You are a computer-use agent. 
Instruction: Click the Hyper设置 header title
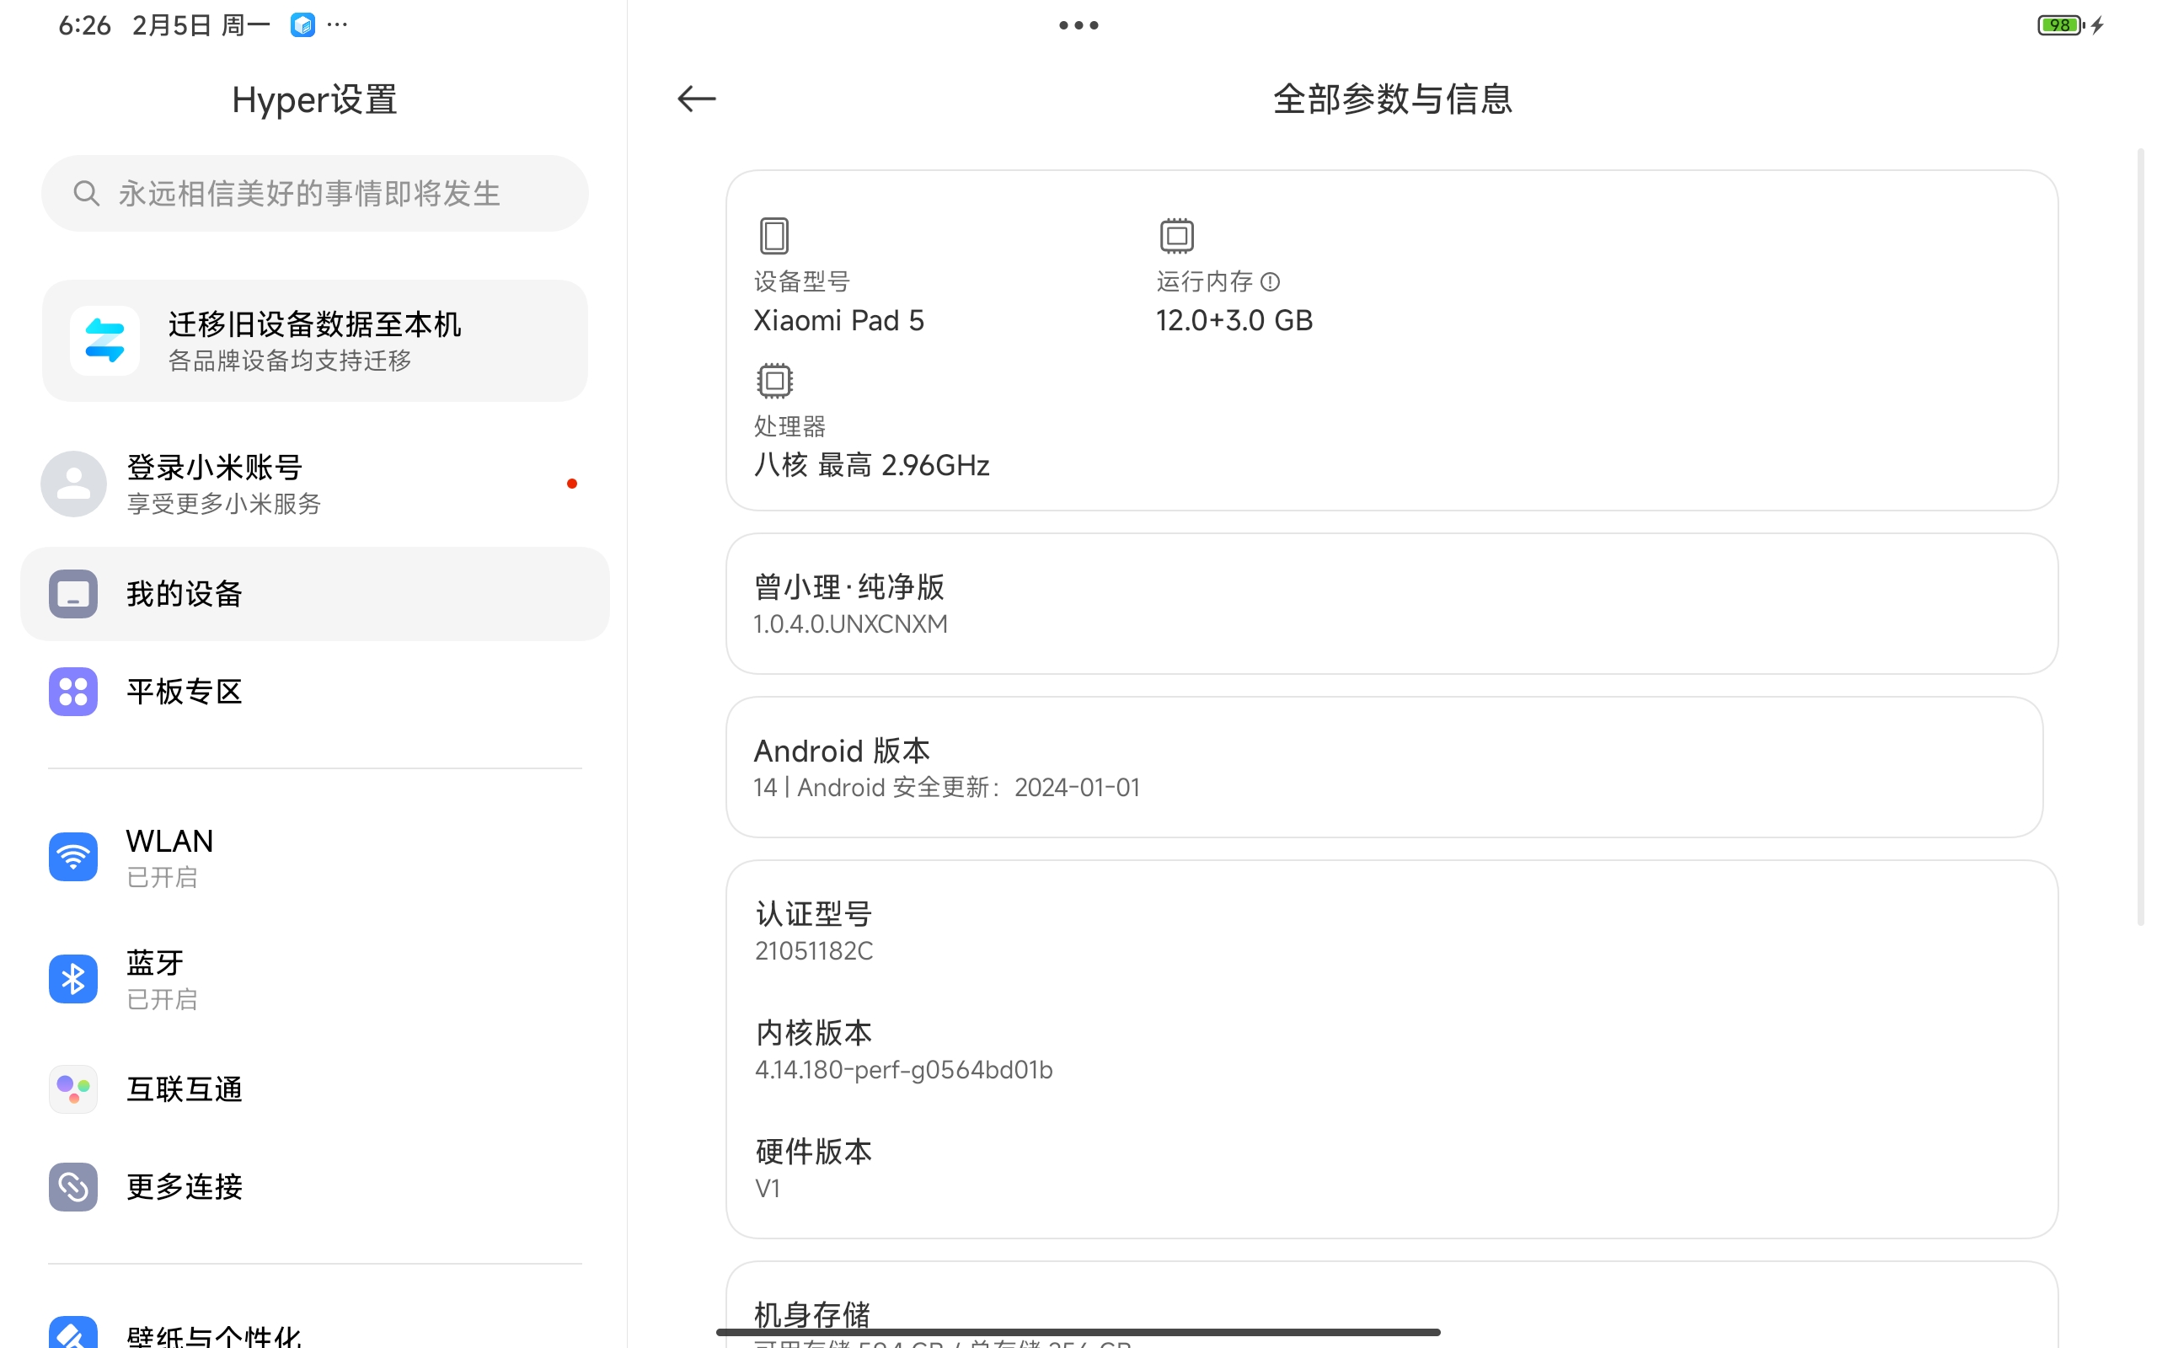(x=314, y=99)
